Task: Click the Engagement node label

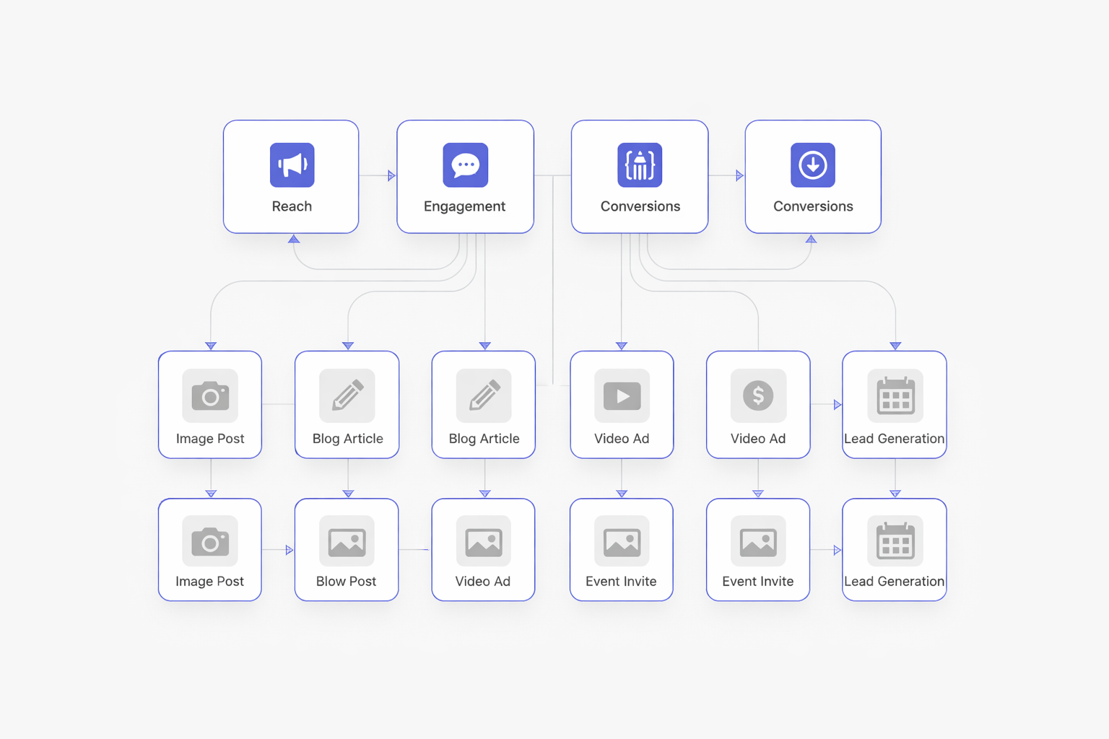Action: [x=464, y=206]
